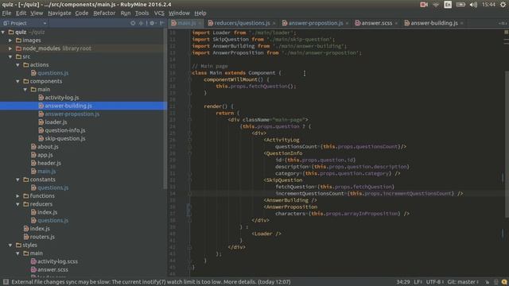The height and width of the screenshot is (286, 509).
Task: Select activity-log.js in project tree
Action: (x=62, y=97)
